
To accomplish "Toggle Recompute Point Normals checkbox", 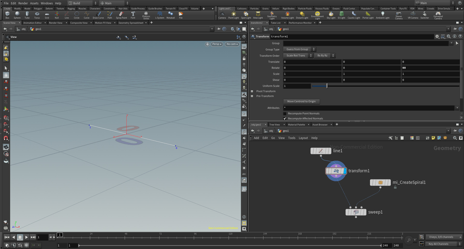I will [285, 114].
